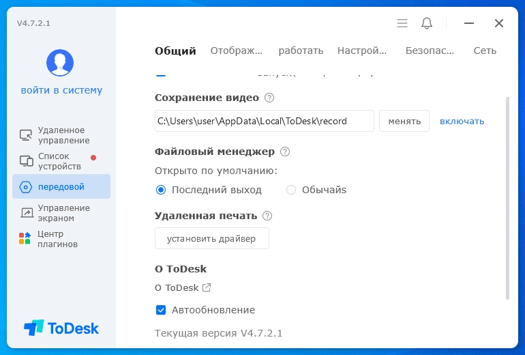Image resolution: width=525 pixels, height=355 pixels.
Task: Click the video save path field
Action: point(265,121)
